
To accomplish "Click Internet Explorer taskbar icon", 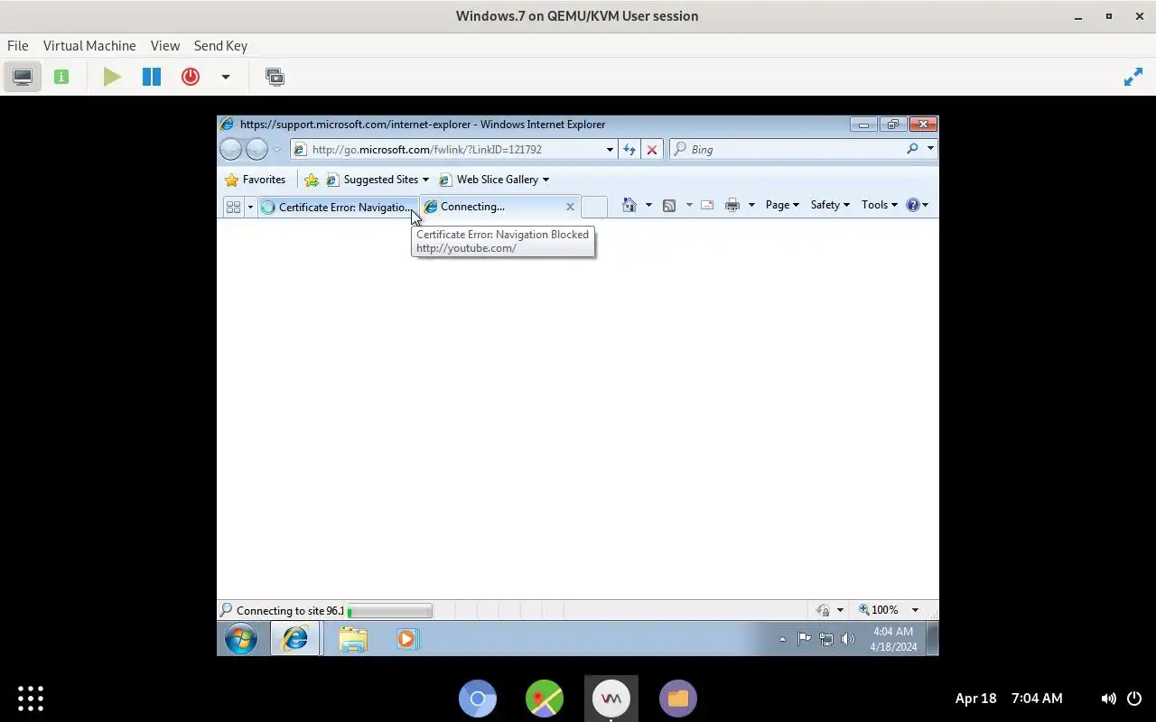I will click(295, 639).
